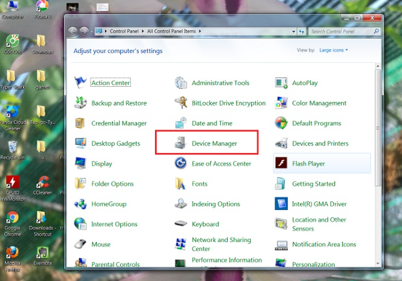Click the Devices and Printers icon
Image resolution: width=402 pixels, height=281 pixels.
(x=281, y=143)
